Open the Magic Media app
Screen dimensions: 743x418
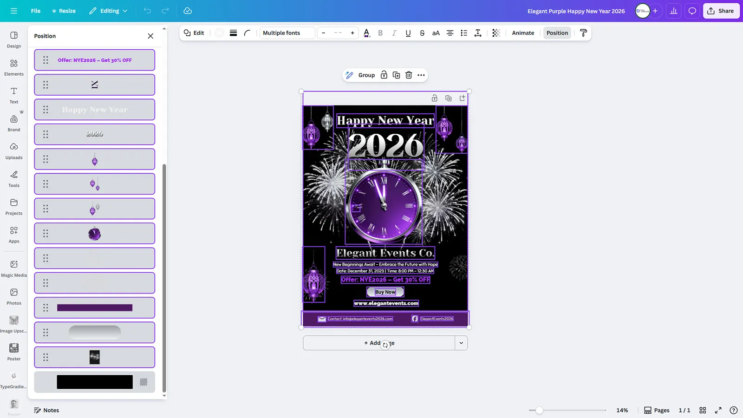click(14, 268)
